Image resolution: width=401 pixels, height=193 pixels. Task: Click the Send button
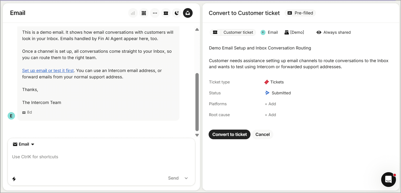pyautogui.click(x=173, y=178)
